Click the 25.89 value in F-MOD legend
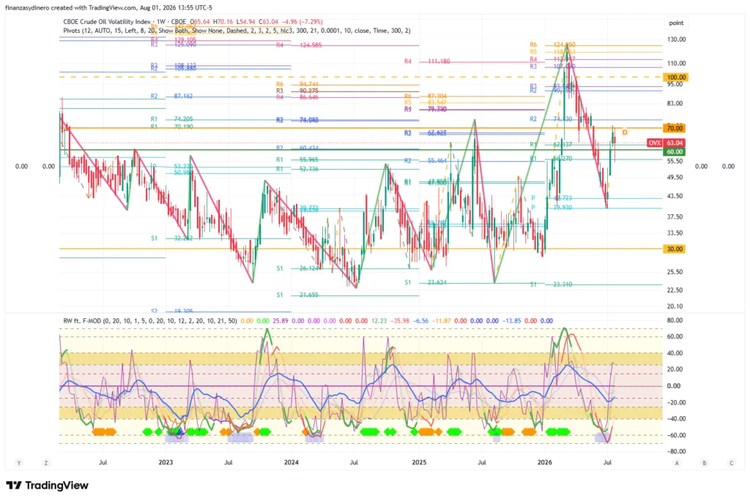The image size is (750, 501). point(281,321)
